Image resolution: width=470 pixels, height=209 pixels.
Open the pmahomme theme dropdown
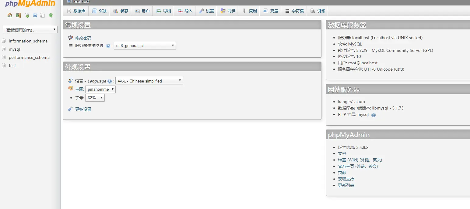click(100, 89)
